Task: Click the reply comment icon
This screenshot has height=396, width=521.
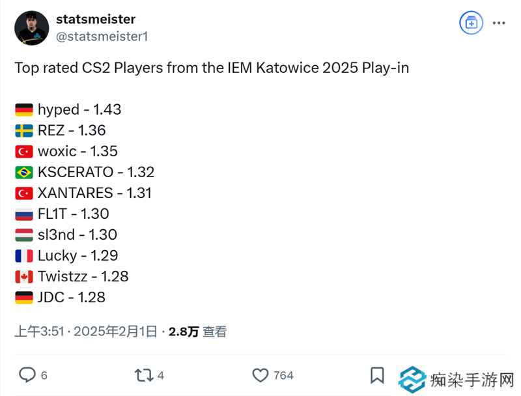Action: click(x=27, y=375)
